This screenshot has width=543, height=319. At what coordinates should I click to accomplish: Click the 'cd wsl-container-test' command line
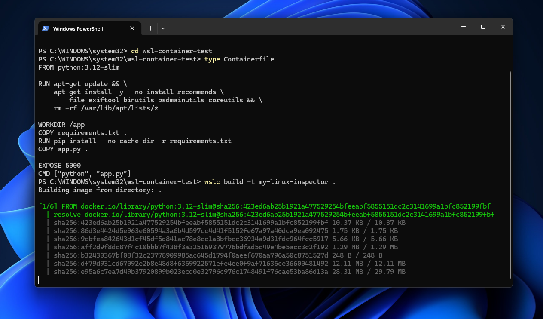coord(125,51)
